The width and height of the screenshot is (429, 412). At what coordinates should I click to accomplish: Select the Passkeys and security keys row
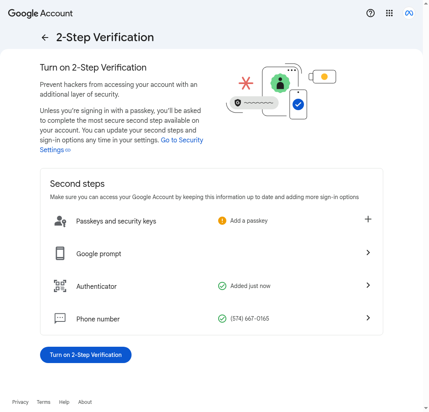tap(212, 221)
